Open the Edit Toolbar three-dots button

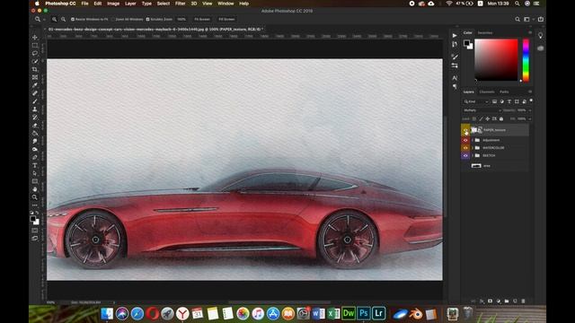[35, 205]
